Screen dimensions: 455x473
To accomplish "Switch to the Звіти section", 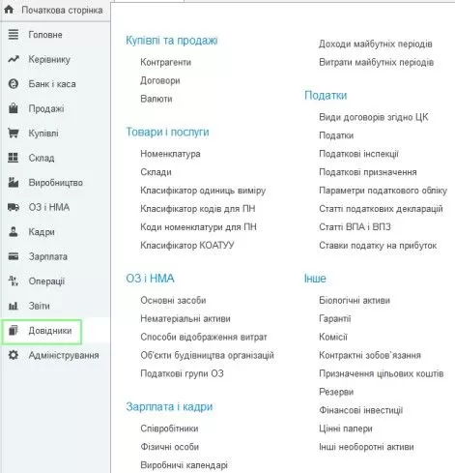I will click(x=40, y=306).
